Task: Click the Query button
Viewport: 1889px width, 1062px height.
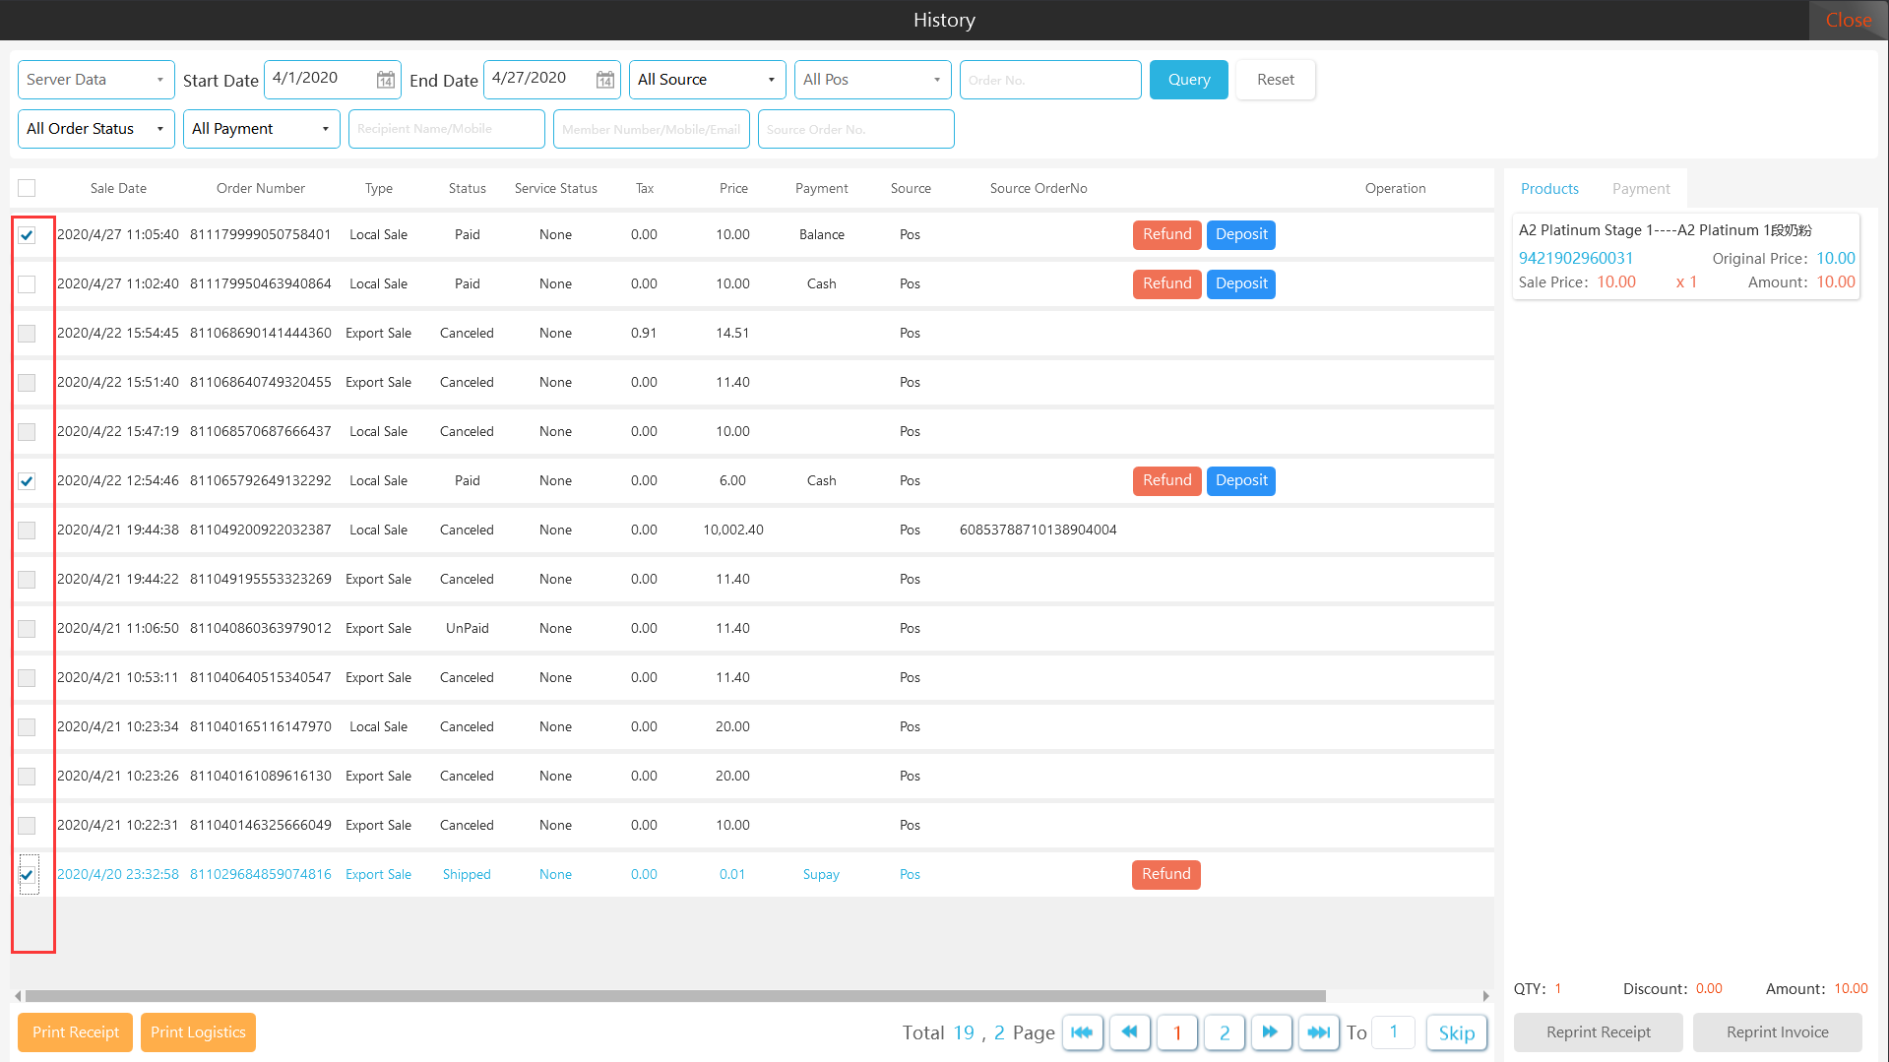Action: click(1188, 80)
